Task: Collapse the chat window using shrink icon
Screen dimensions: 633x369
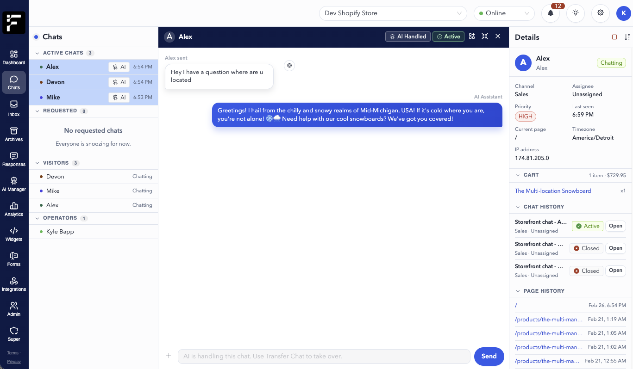Action: click(x=484, y=36)
